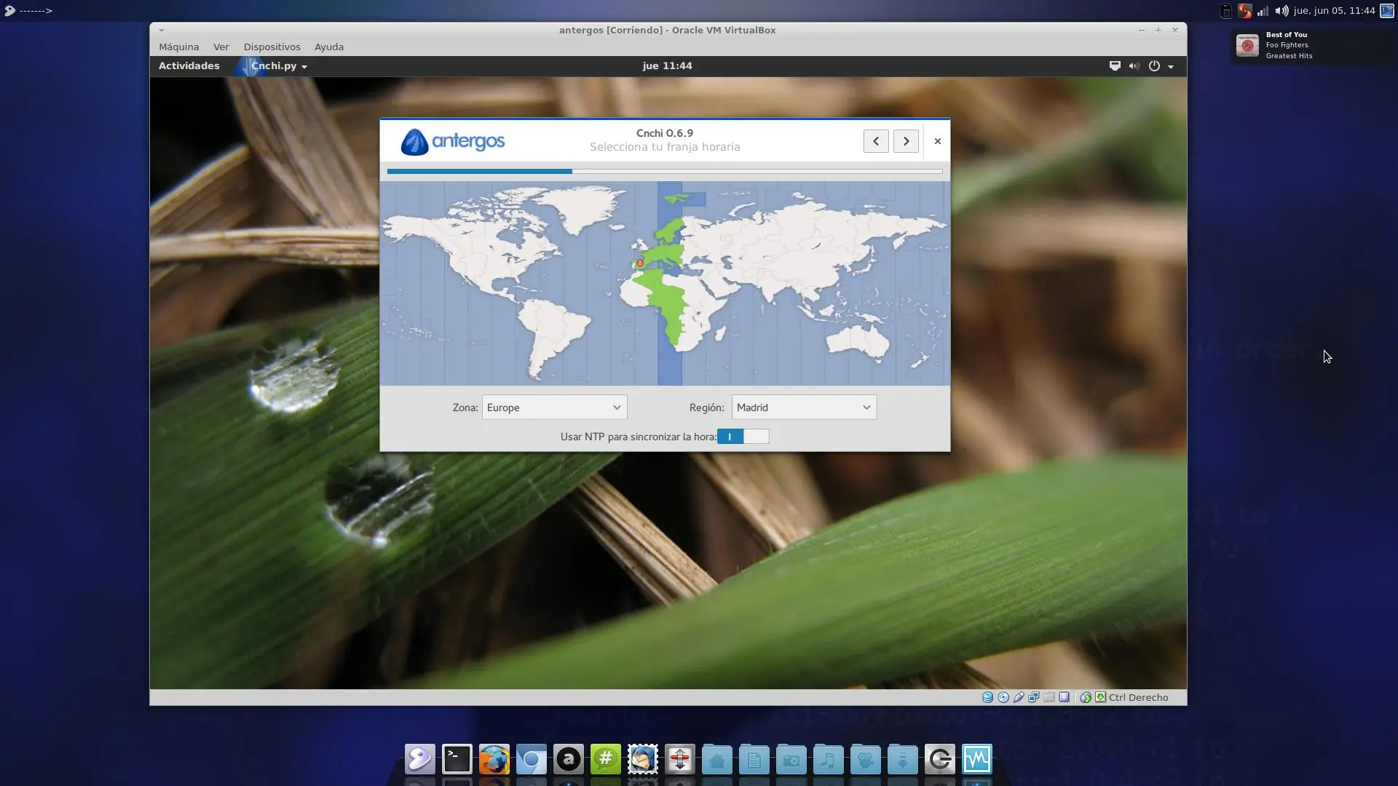
Task: Open the Videos folder from the dock
Action: pos(866,759)
